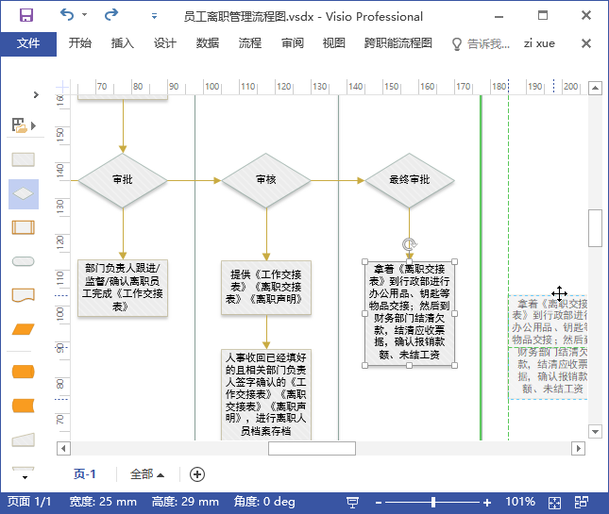Click the presentation mode icon in status bar

point(352,503)
